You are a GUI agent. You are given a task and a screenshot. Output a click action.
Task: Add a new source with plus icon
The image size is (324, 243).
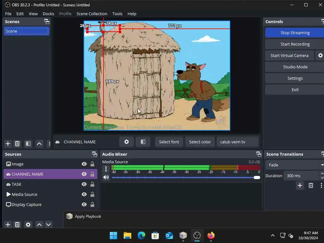pos(8,225)
